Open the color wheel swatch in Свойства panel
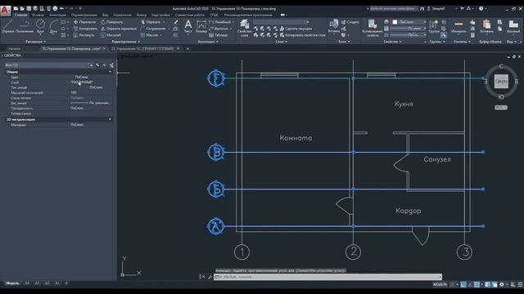Viewport: 524px width, 294px height. pyautogui.click(x=386, y=22)
